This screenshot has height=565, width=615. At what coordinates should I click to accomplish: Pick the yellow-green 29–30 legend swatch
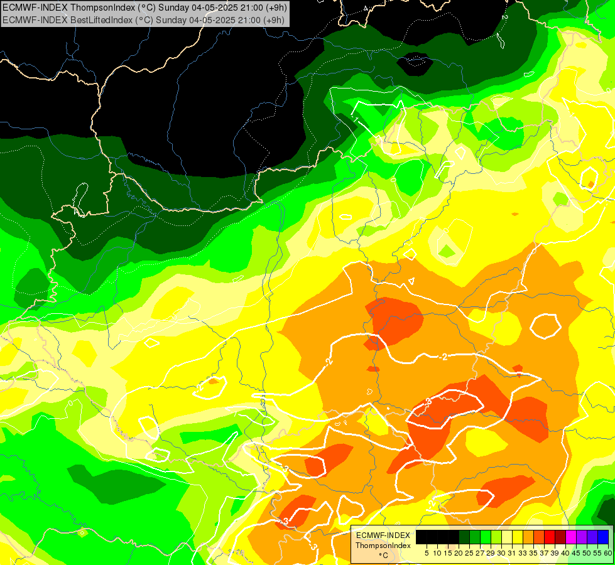pyautogui.click(x=496, y=537)
